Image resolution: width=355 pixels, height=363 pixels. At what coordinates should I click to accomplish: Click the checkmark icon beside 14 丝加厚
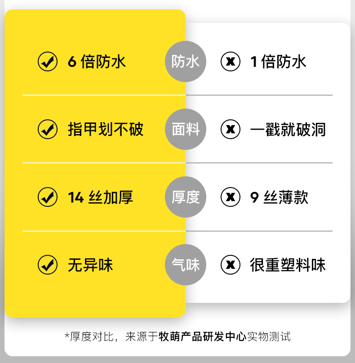pos(48,197)
